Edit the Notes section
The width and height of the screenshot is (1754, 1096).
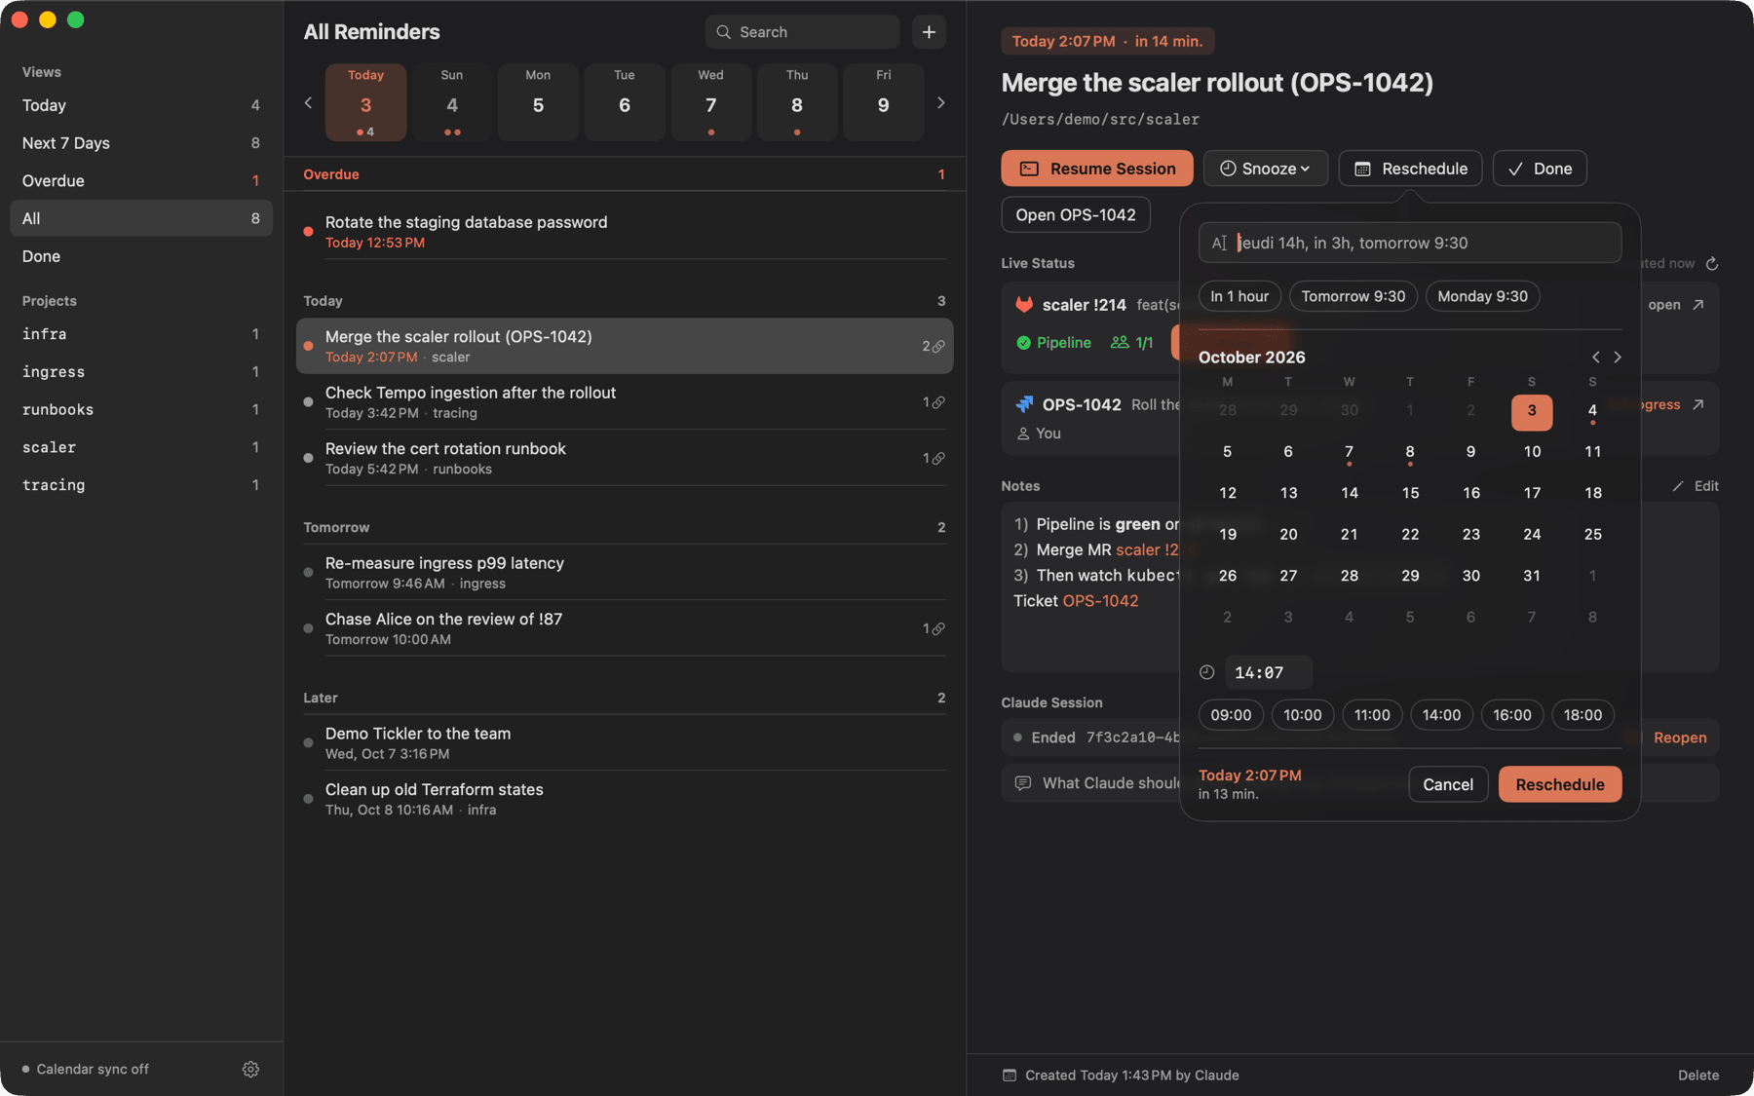[x=1696, y=486]
